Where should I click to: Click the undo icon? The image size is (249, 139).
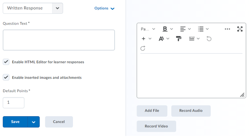coord(209,39)
